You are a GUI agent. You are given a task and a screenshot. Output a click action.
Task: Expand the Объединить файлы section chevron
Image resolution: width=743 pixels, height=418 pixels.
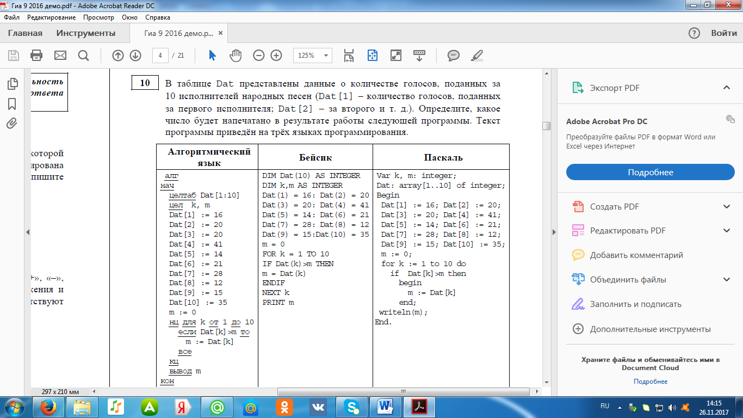click(726, 280)
